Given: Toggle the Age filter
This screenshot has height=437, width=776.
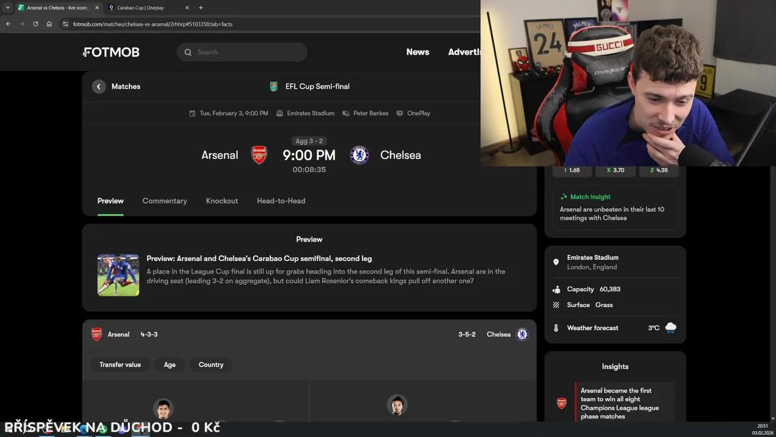Looking at the screenshot, I should (170, 365).
